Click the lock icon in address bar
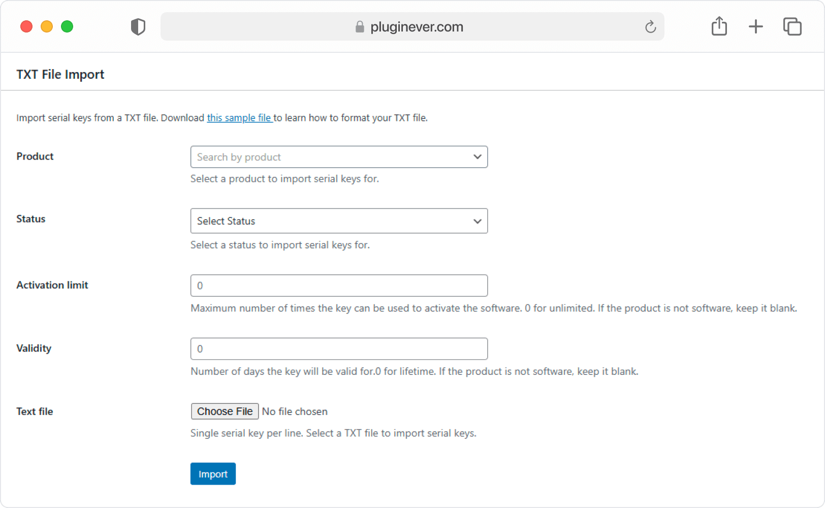This screenshot has height=508, width=825. coord(360,26)
